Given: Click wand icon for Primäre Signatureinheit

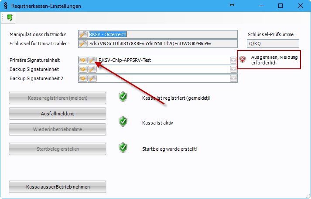Looking at the screenshot, I should [x=92, y=60].
